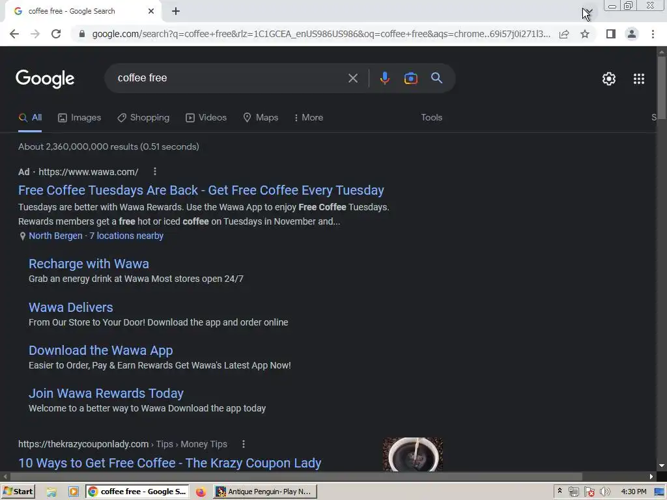The width and height of the screenshot is (667, 500).
Task: Switch to Maps results
Action: tap(261, 118)
